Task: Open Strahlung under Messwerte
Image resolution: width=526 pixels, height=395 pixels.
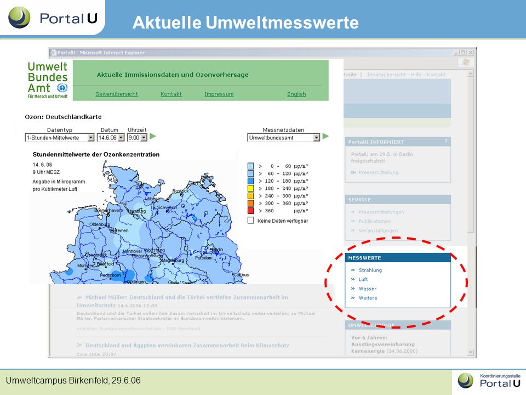Action: coord(370,270)
